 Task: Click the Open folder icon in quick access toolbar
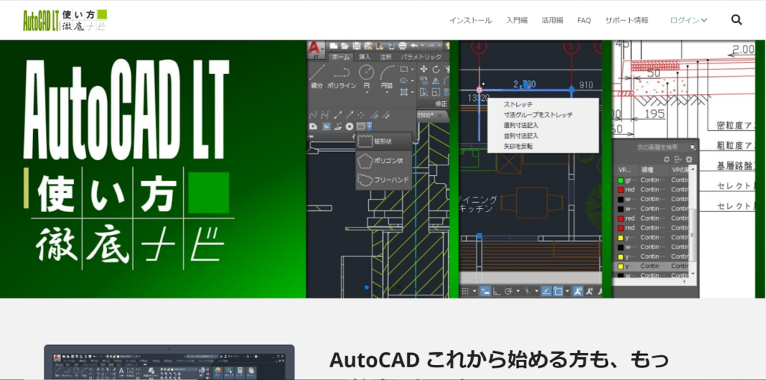click(345, 46)
